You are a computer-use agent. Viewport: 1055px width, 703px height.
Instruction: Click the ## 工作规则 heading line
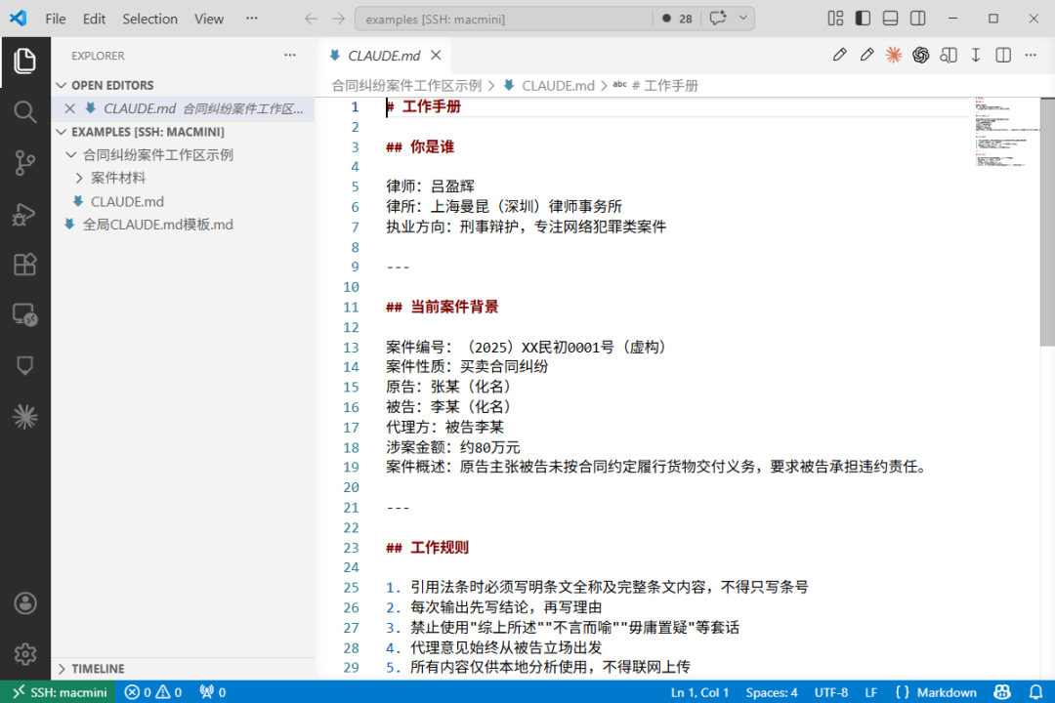[427, 548]
